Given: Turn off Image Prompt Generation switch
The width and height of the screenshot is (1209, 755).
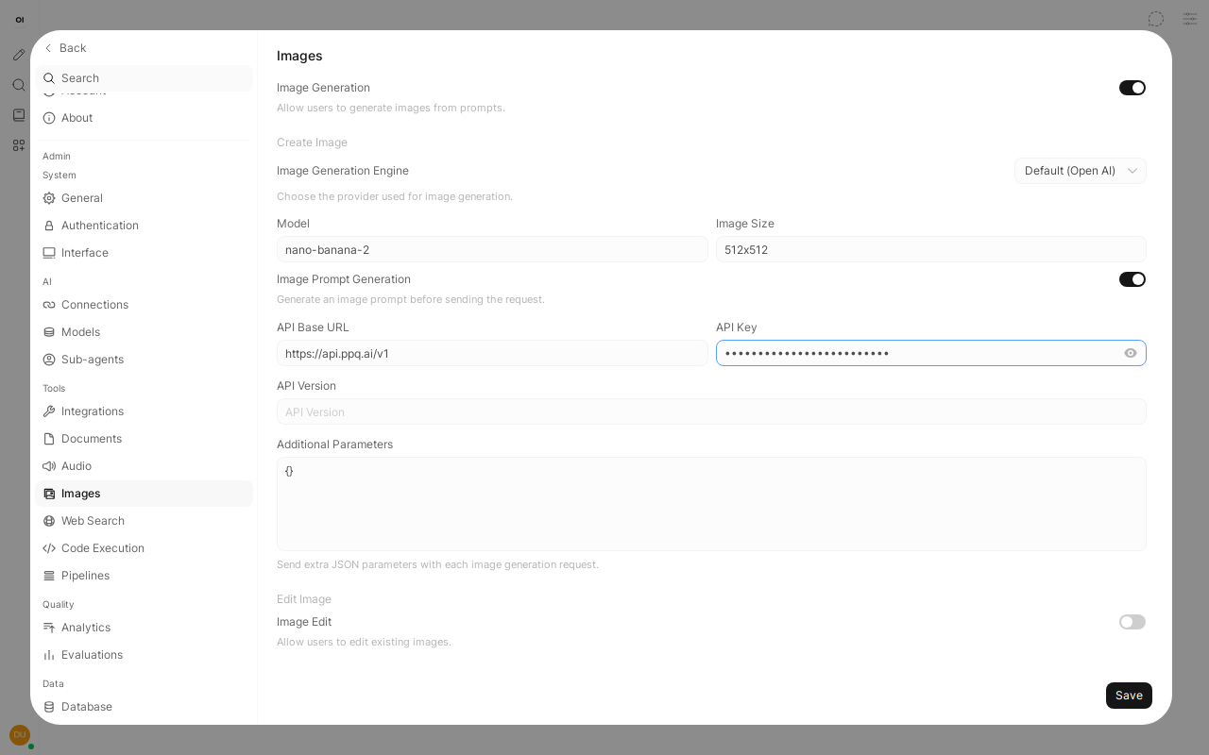Looking at the screenshot, I should click(x=1132, y=279).
